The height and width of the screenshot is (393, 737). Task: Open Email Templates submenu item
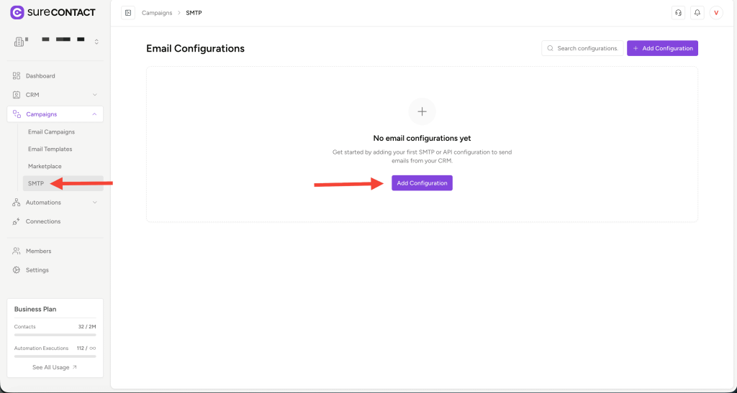point(50,149)
